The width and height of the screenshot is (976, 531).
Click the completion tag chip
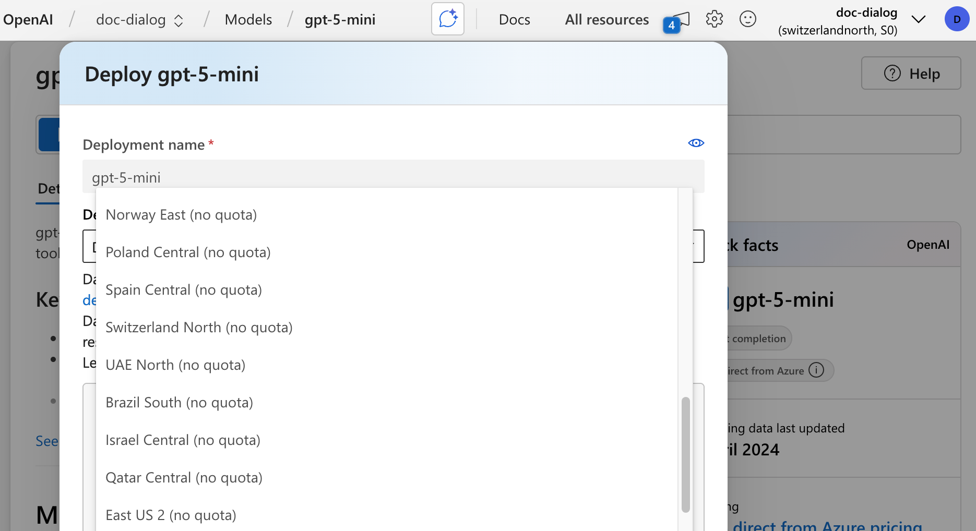pos(759,339)
